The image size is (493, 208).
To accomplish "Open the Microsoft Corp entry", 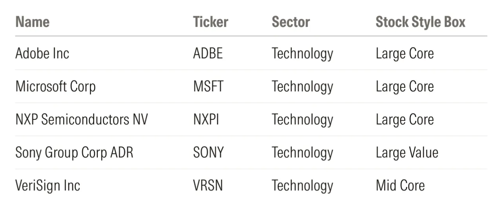I will point(55,86).
